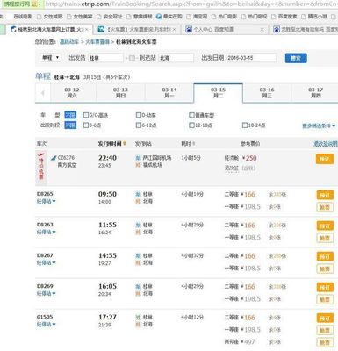Toggle 不限 for the departure time row
This screenshot has height=351, width=338.
pyautogui.click(x=70, y=125)
